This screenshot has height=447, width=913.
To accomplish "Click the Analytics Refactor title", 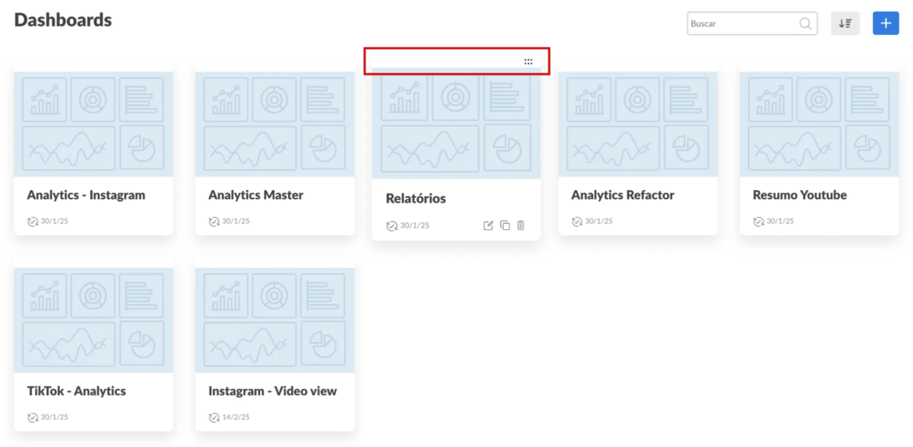I will (622, 195).
